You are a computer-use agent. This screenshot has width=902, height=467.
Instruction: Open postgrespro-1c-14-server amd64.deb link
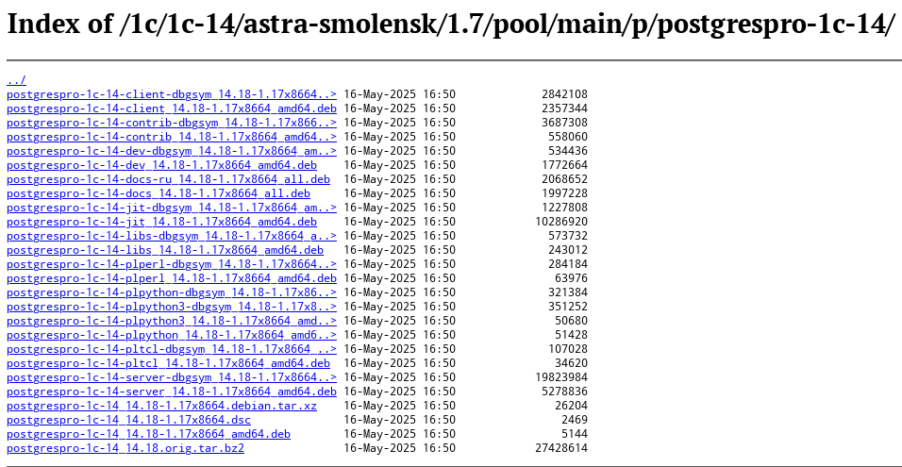pos(172,392)
